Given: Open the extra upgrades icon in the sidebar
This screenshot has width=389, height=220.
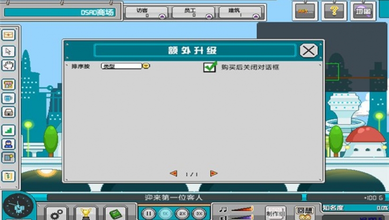Looking at the screenshot, I should (8, 158).
